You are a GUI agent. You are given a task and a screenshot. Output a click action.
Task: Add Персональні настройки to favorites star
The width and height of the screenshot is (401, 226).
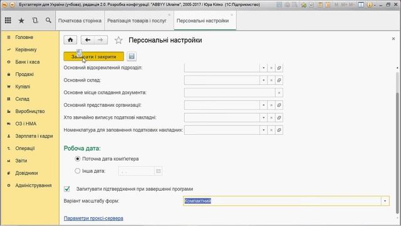[118, 40]
